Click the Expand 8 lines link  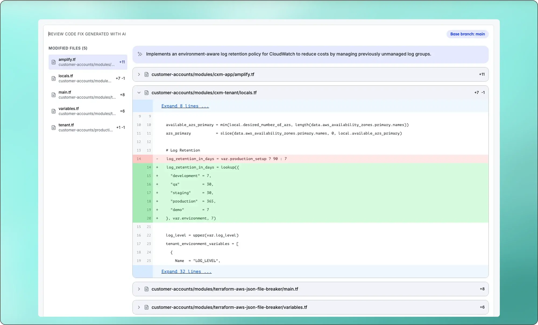tap(185, 106)
